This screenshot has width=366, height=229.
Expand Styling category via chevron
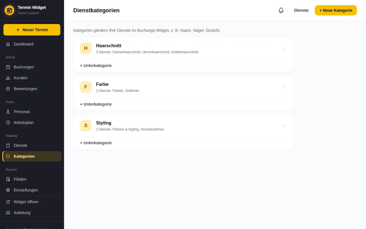pyautogui.click(x=284, y=126)
